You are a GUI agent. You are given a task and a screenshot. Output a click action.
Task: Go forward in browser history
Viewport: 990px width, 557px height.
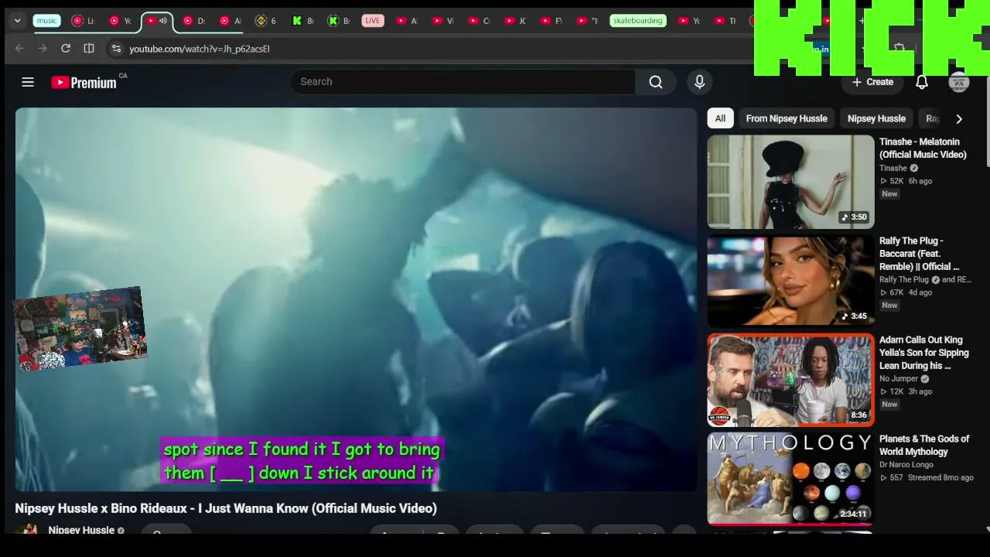[43, 49]
